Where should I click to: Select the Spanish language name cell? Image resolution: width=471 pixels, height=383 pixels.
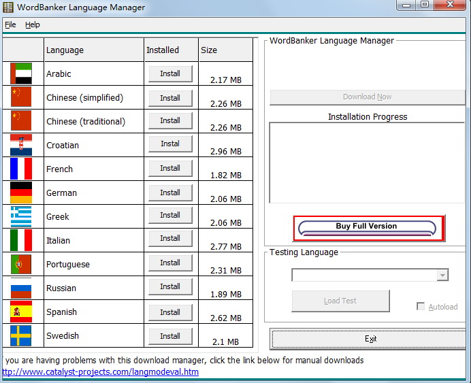(x=94, y=312)
